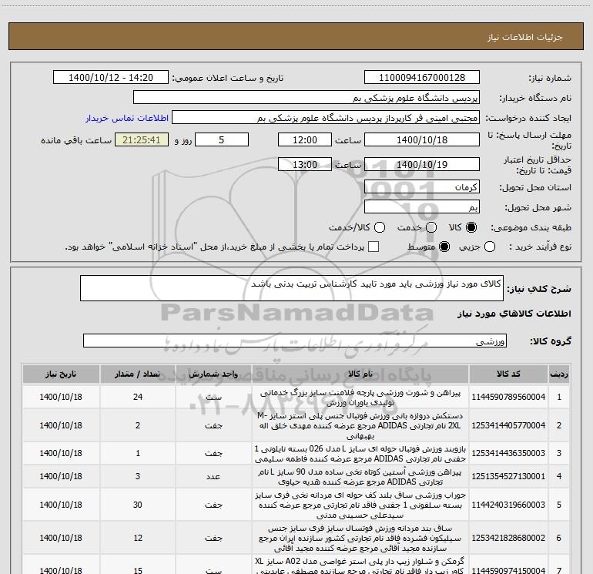Click the general need description text box
The image size is (593, 574).
coord(292,288)
